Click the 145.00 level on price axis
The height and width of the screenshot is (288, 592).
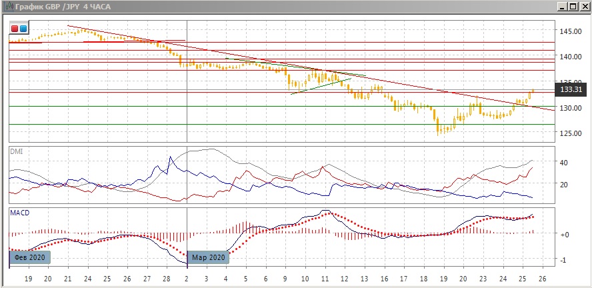(571, 31)
